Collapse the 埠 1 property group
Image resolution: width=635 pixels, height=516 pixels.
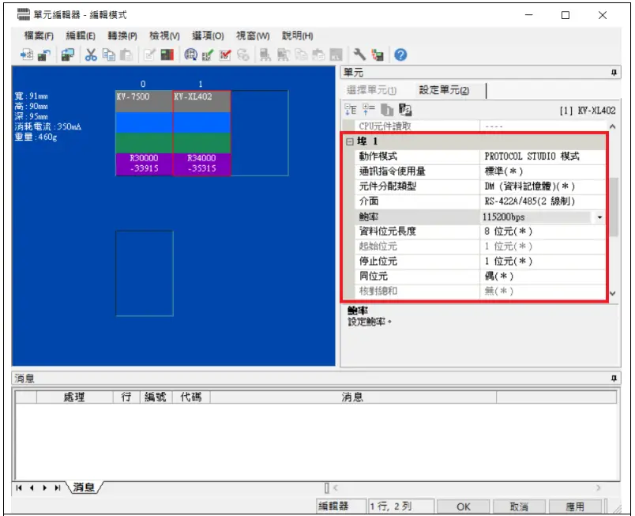pyautogui.click(x=349, y=141)
